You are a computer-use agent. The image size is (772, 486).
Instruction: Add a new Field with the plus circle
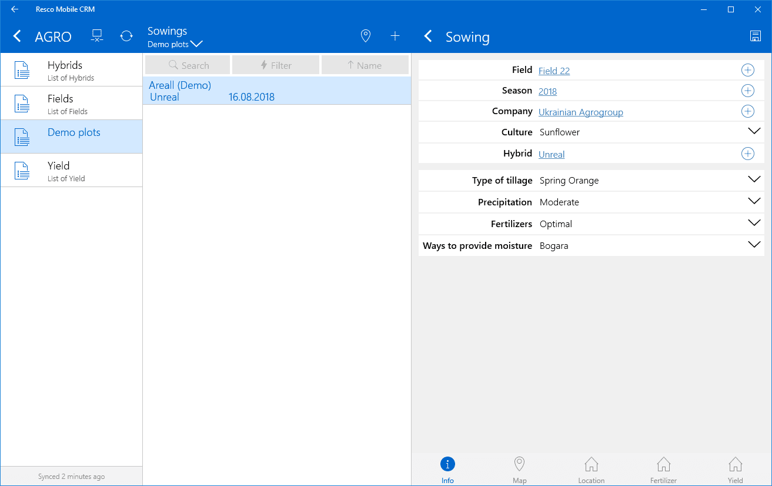pos(747,71)
